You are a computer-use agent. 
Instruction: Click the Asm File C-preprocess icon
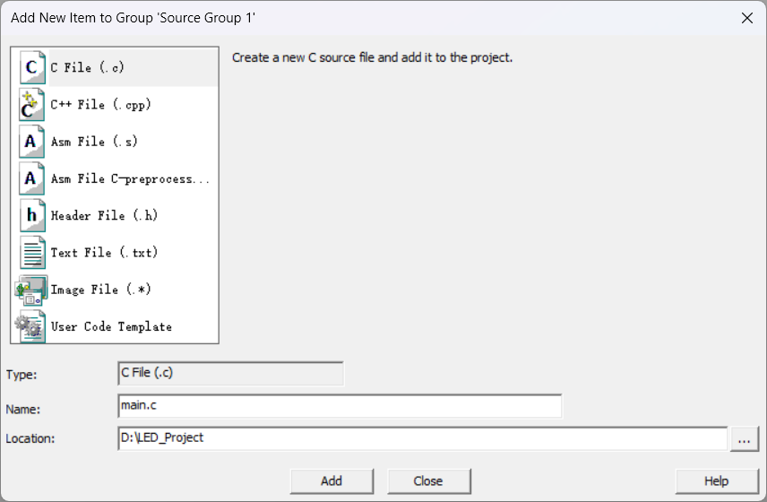[x=32, y=178]
